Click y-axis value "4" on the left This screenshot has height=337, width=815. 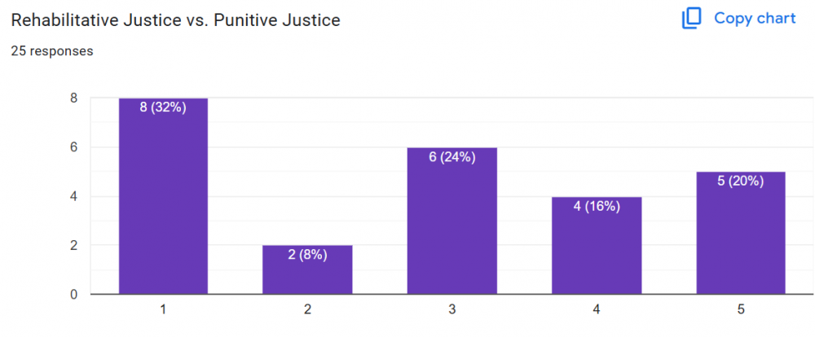tap(73, 196)
